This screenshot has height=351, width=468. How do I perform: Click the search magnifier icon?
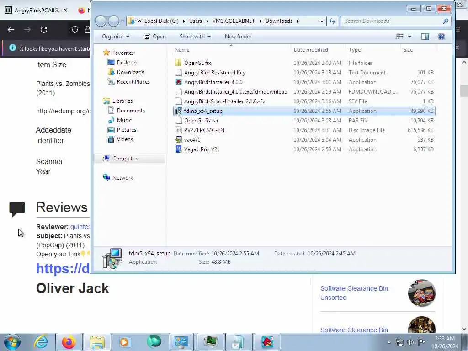[x=446, y=21]
